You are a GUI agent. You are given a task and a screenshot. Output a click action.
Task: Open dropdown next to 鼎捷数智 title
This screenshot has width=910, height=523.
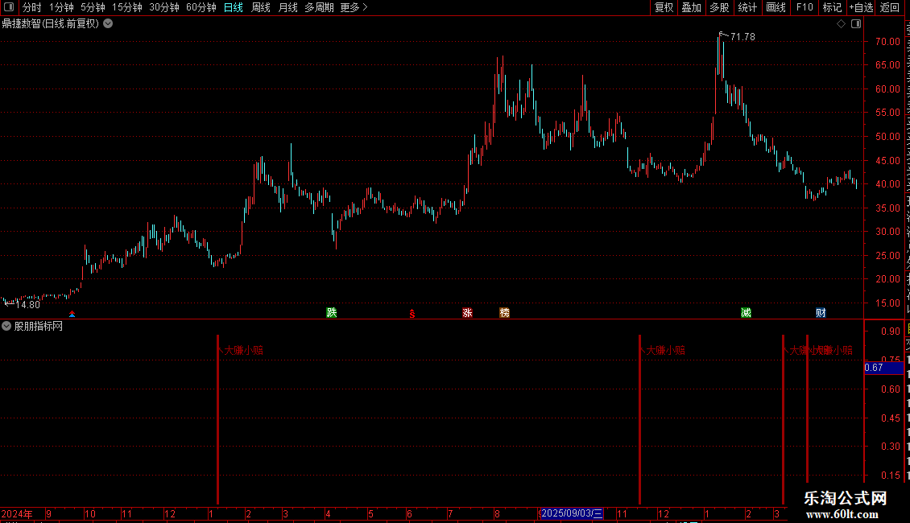[108, 24]
